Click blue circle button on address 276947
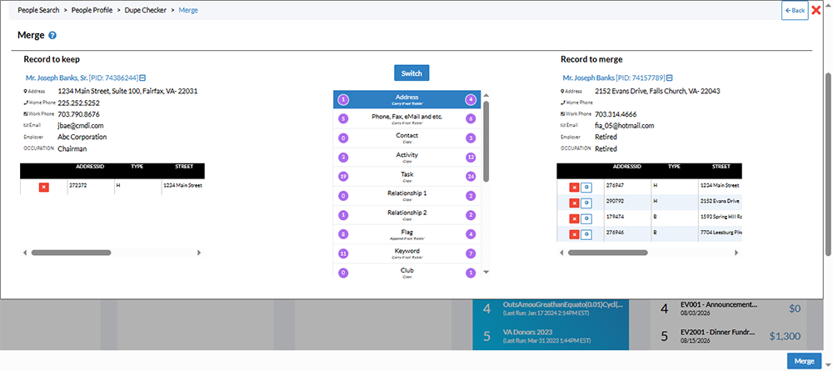 pos(586,187)
